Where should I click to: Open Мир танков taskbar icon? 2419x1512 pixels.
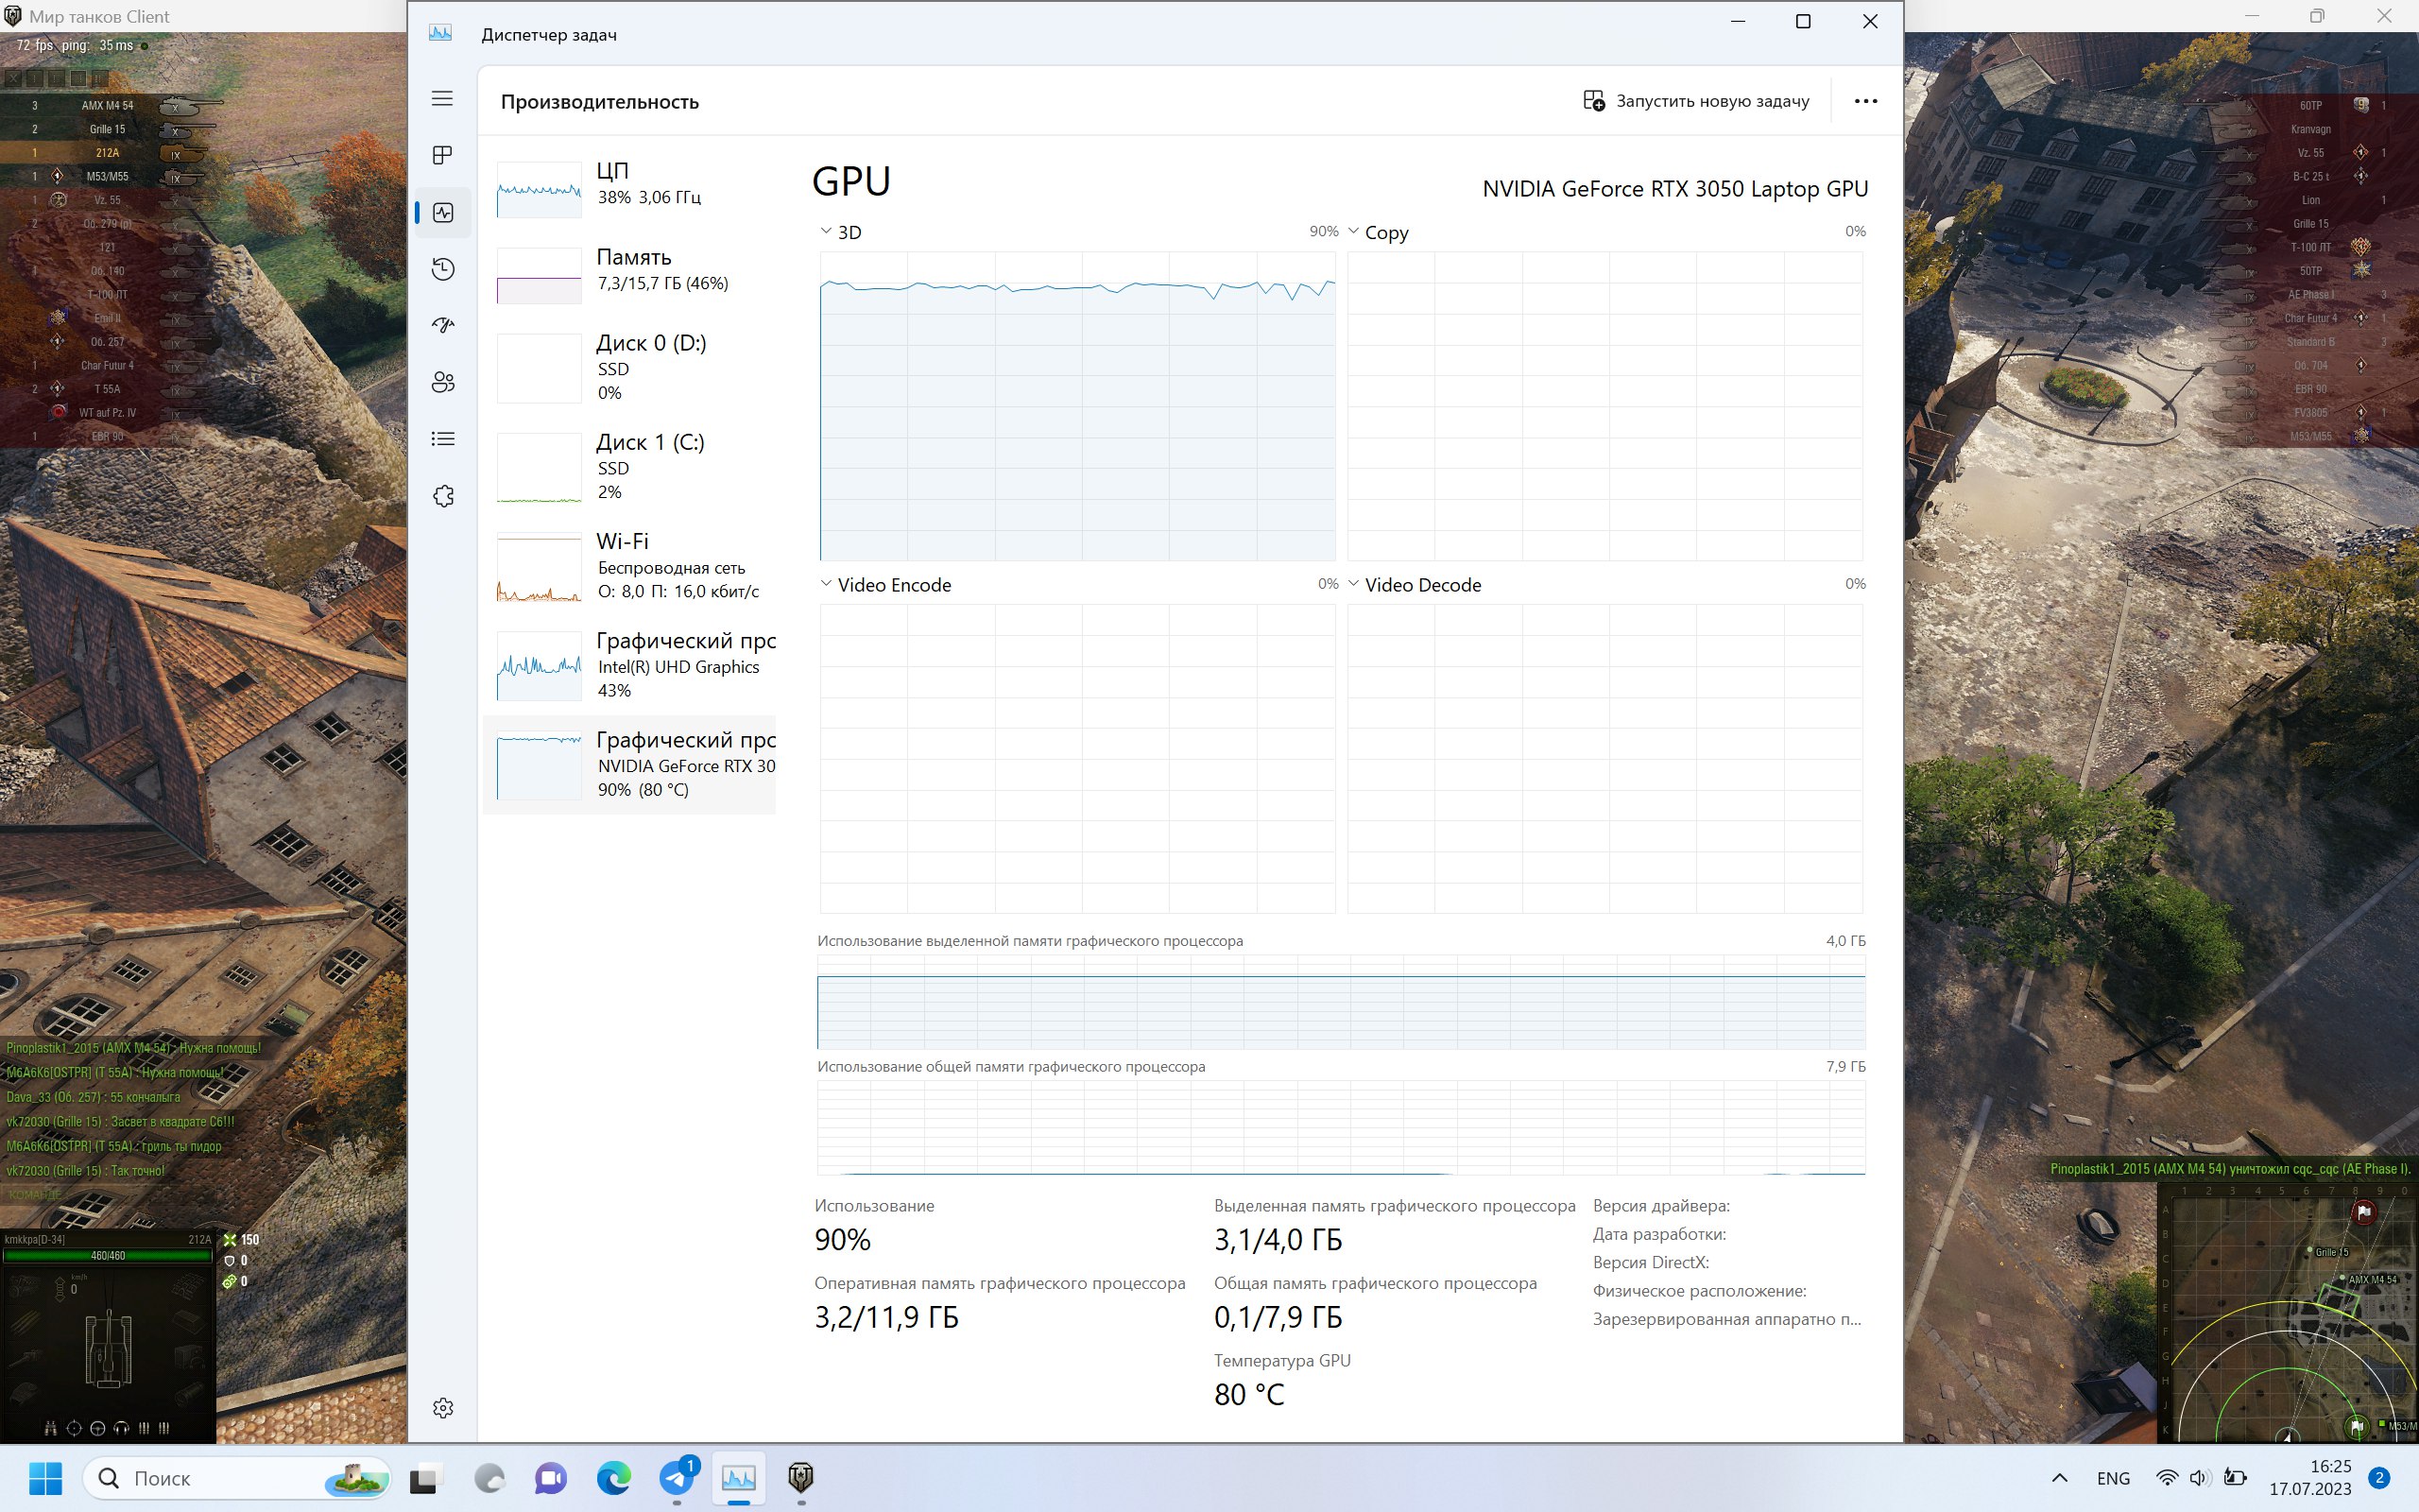coord(800,1478)
